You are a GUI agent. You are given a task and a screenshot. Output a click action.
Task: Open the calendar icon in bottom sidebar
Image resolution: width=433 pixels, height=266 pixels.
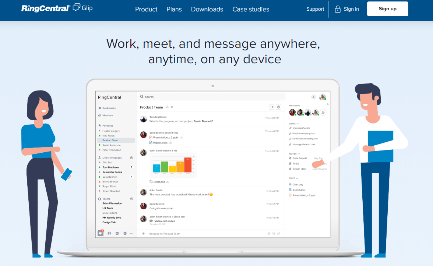coord(125,233)
